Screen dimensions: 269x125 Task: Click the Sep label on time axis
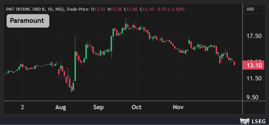tap(98, 107)
